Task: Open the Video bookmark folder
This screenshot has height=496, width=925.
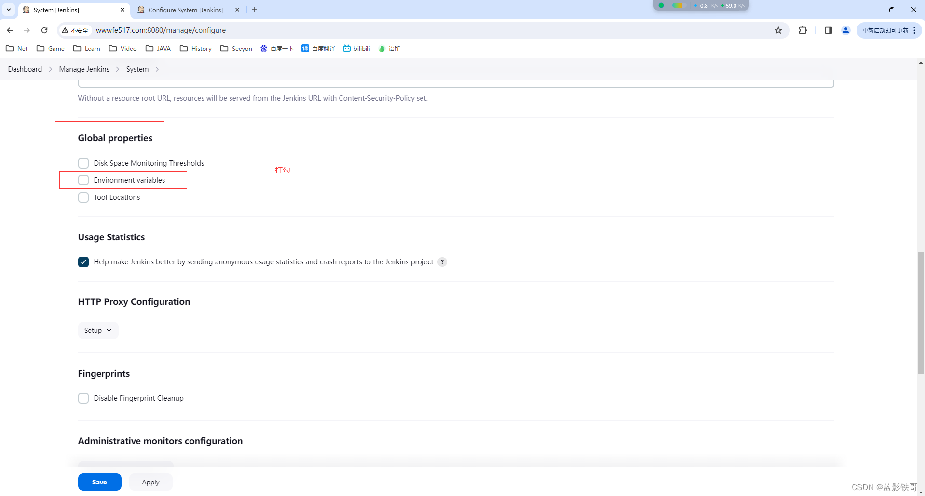Action: (x=123, y=48)
